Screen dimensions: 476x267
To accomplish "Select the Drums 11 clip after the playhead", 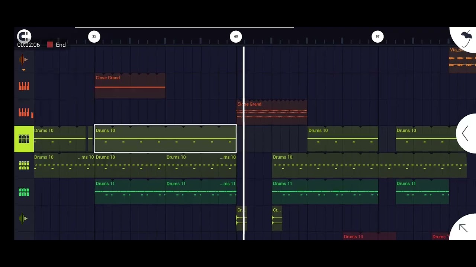I will tap(325, 192).
